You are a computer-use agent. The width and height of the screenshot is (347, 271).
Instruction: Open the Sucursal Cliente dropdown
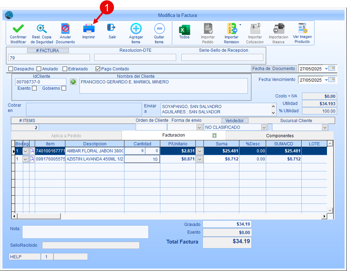[x=325, y=127]
